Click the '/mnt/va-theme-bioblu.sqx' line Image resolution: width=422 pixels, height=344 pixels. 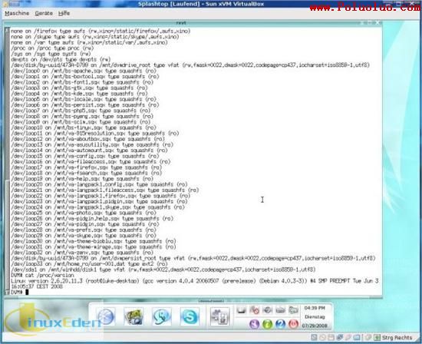94,241
